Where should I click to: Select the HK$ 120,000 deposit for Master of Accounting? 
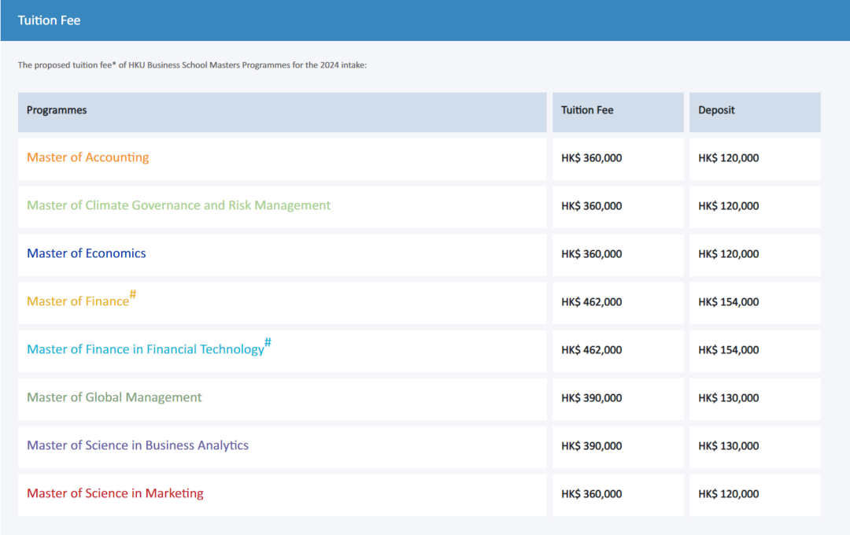(729, 158)
